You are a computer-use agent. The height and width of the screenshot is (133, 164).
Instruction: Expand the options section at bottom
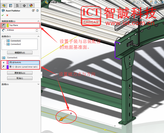[38, 84]
